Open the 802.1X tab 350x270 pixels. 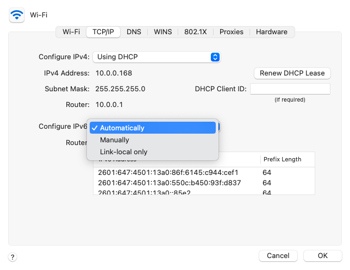(x=196, y=32)
